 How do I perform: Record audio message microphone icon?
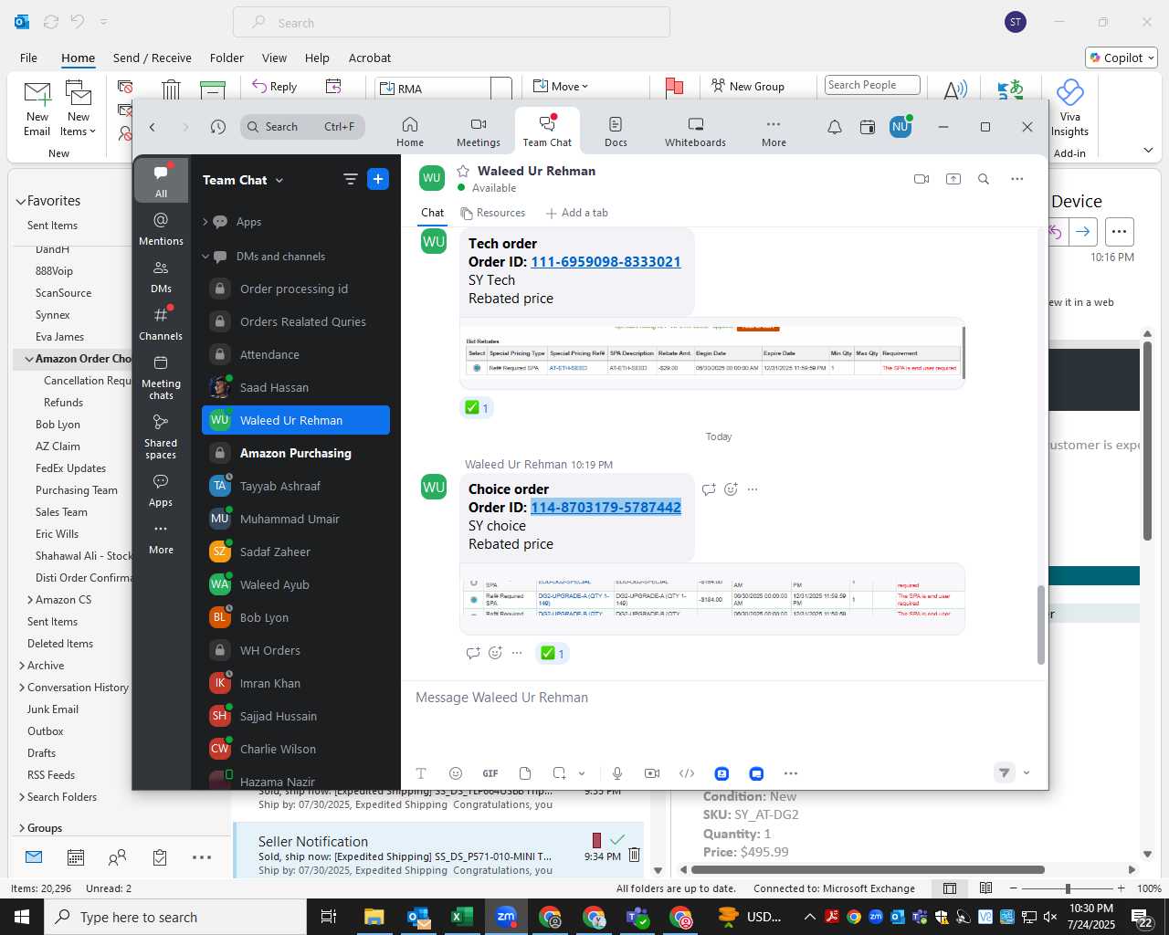click(617, 773)
